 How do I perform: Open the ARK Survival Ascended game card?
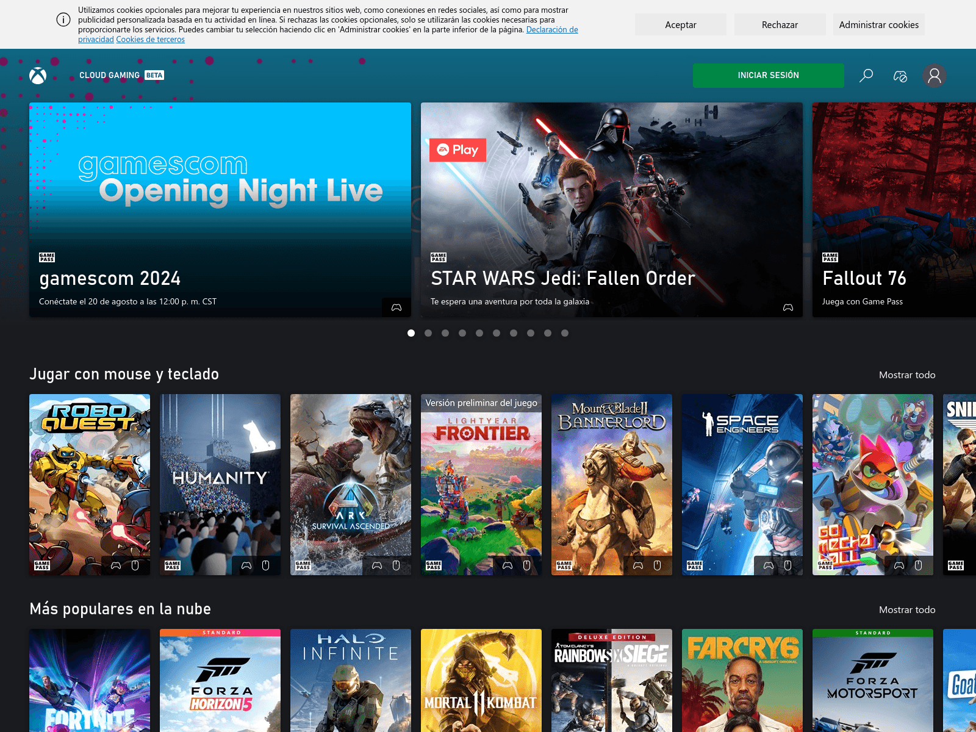click(x=351, y=484)
